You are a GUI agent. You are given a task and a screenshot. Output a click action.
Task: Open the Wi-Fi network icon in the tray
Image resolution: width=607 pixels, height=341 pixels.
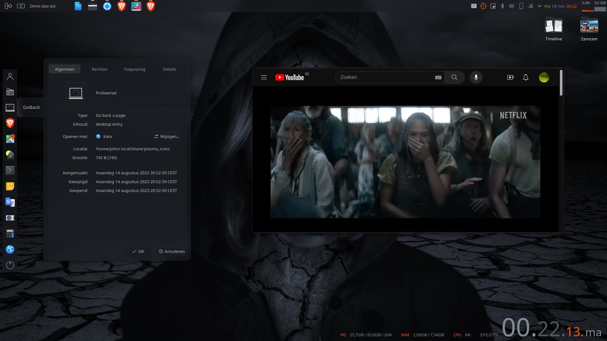[531, 6]
